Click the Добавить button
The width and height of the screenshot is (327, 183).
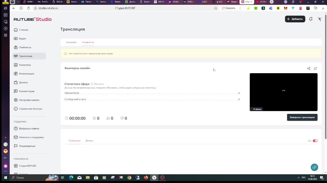[295, 19]
